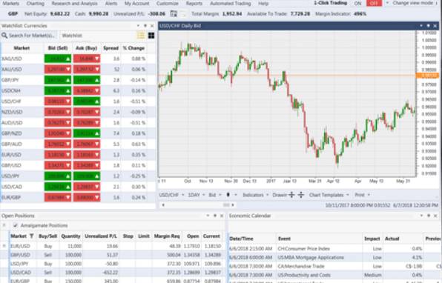The width and height of the screenshot is (442, 283).
Task: Open the Alerts menu
Action: (x=111, y=4)
